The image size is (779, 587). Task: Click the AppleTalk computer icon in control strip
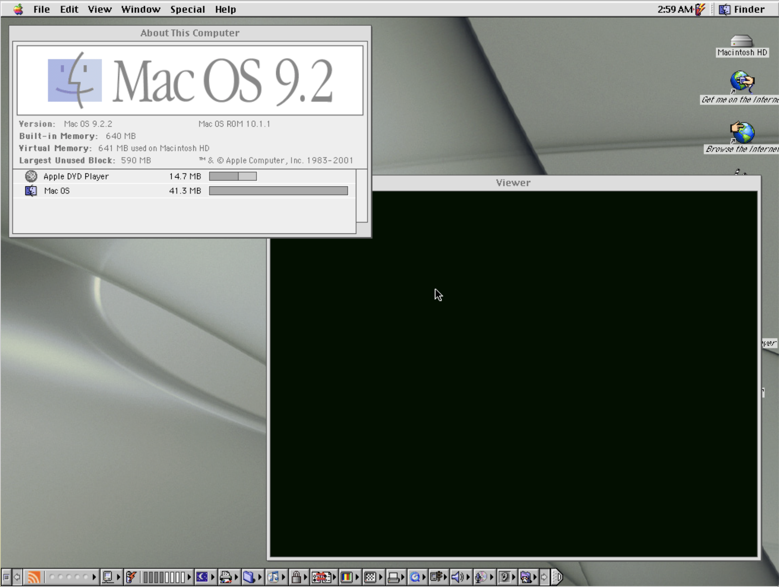(107, 577)
